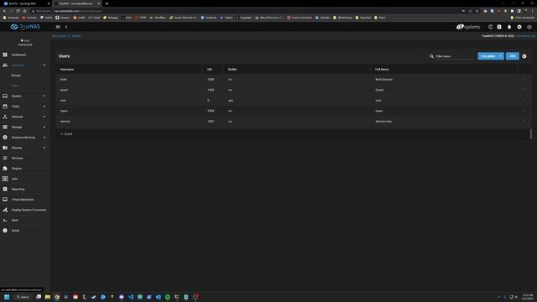Screen dimensions: 537x302
Task: Open the System sidebar section
Action: (17, 96)
